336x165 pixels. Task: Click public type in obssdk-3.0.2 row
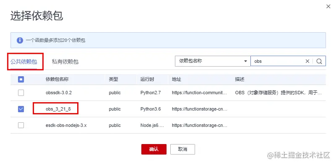pyautogui.click(x=115, y=93)
